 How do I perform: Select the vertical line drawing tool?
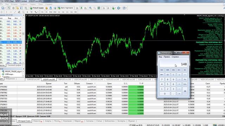pyautogui.click(x=6, y=12)
